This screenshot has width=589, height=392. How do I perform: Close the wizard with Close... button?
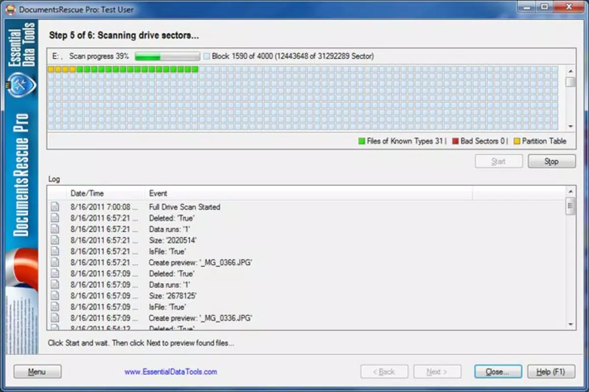click(x=498, y=371)
